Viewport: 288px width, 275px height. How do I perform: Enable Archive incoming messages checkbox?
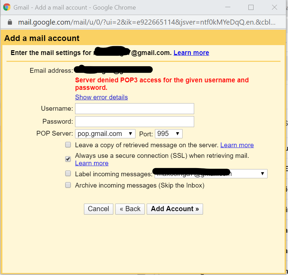click(68, 185)
